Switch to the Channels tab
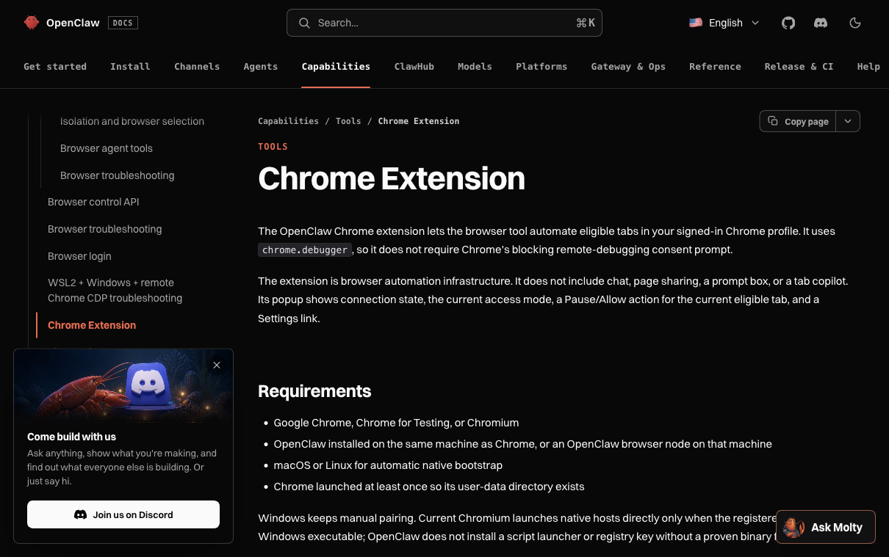 (197, 66)
